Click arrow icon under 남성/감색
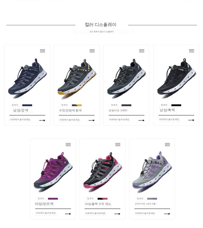Screen dimensions: 203x228 [x=42, y=120]
